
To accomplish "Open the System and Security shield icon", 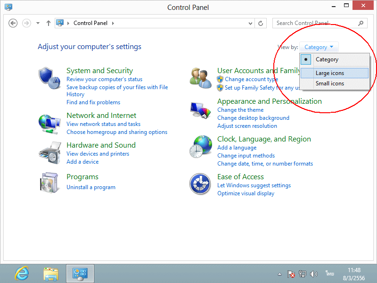I will pyautogui.click(x=49, y=78).
